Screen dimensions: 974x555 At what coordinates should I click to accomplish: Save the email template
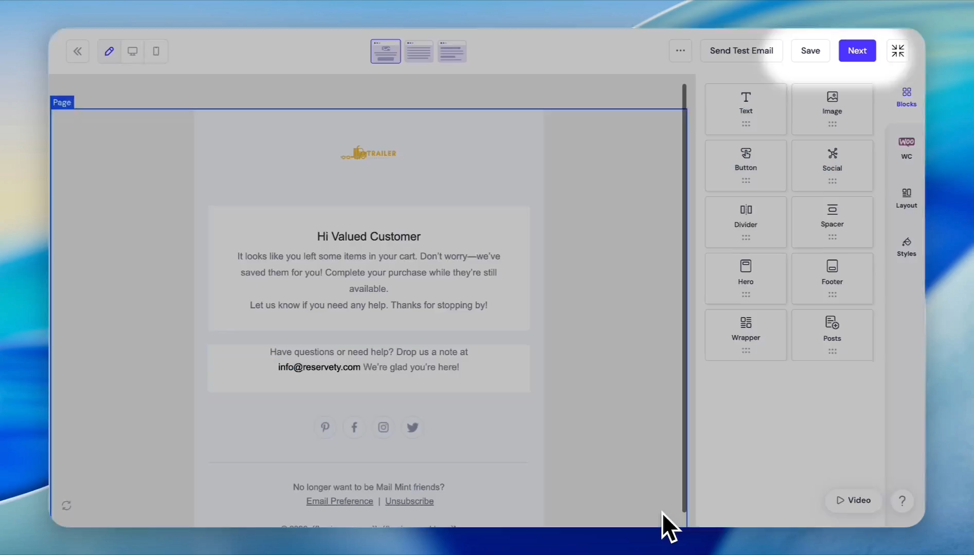pos(810,50)
